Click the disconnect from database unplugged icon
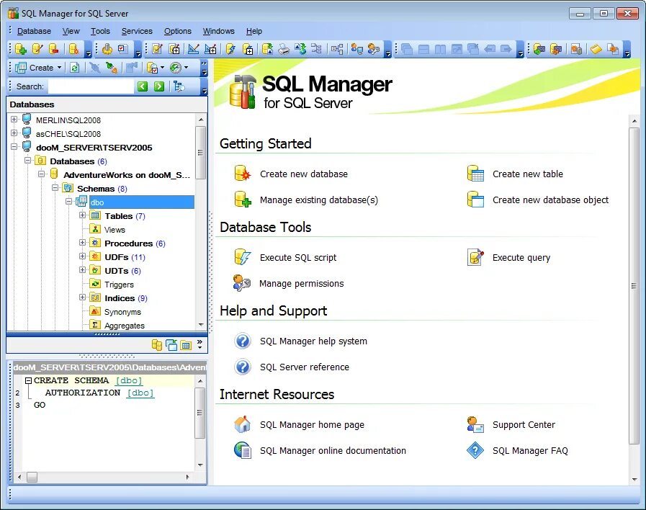The image size is (646, 510). pos(95,68)
